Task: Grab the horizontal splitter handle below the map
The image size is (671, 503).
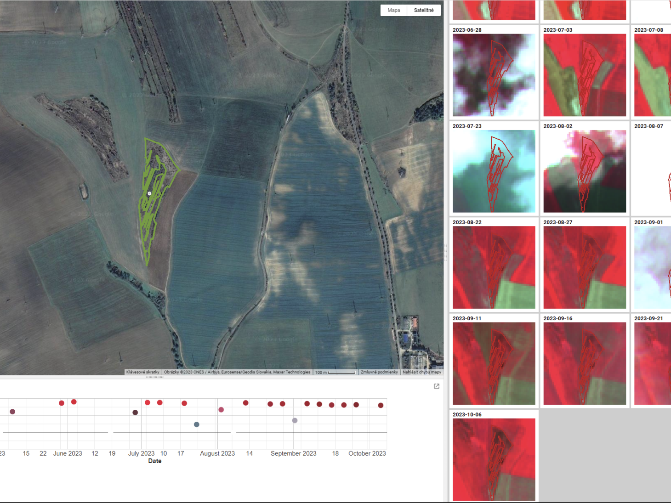Action: pyautogui.click(x=154, y=377)
